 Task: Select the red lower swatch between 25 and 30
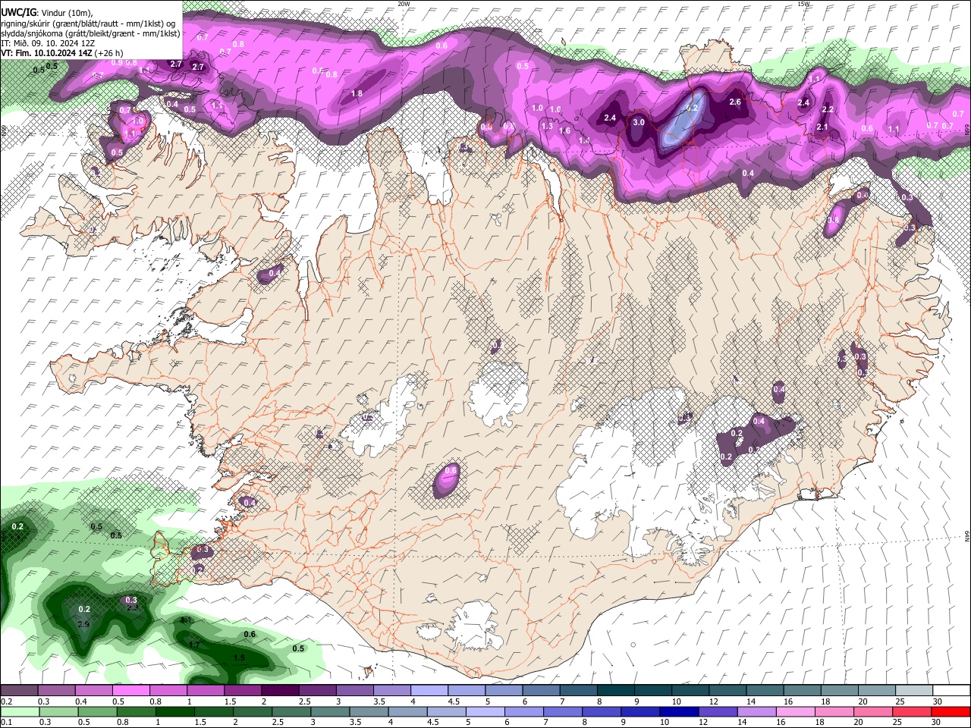(913, 711)
